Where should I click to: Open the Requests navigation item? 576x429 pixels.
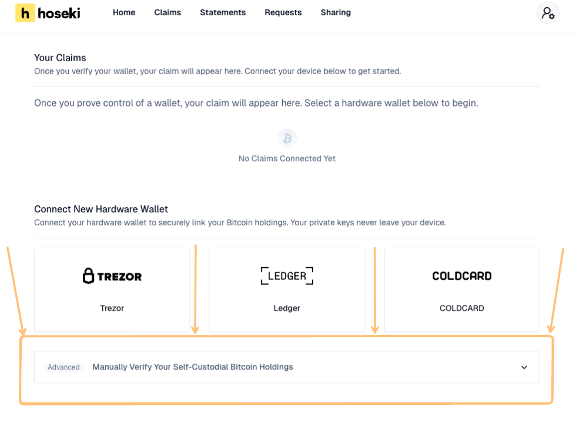tap(283, 12)
